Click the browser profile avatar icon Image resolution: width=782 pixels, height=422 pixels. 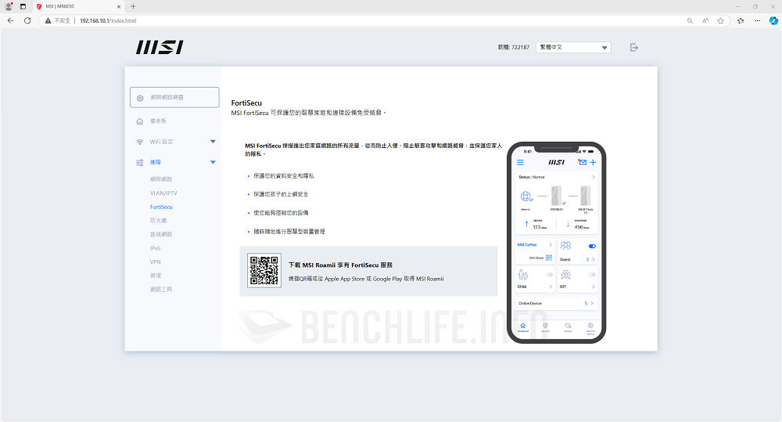point(9,6)
